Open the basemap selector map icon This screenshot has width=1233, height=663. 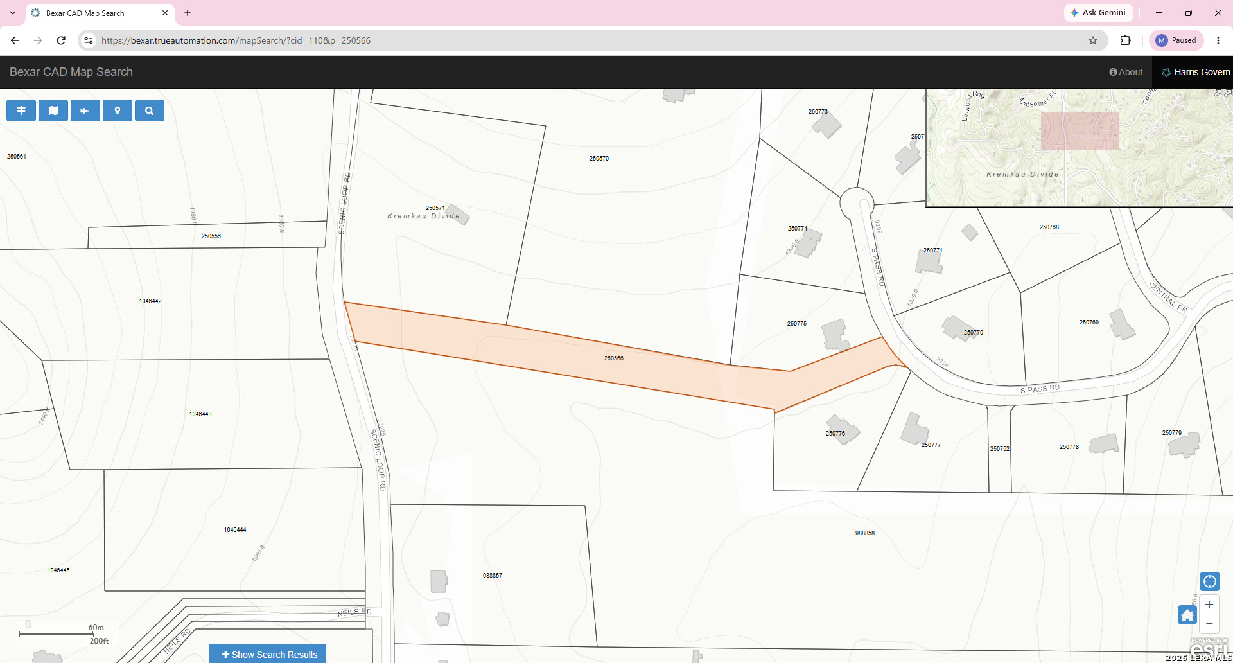[53, 110]
